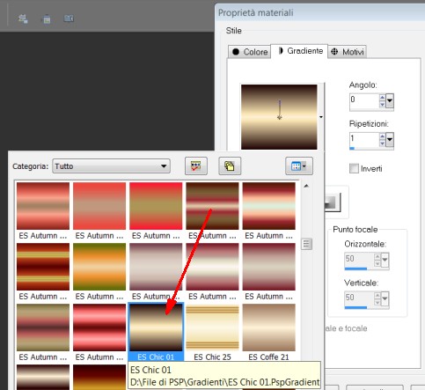
Task: Open the resource manager icon with checkmarks
Action: point(196,166)
